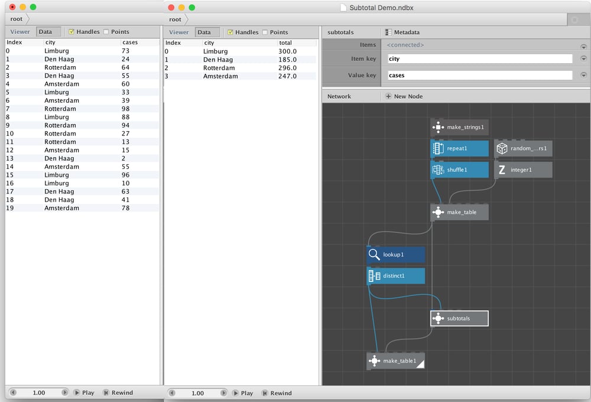
Task: Click the Rotterdam row with 98 cases
Action: [x=82, y=109]
